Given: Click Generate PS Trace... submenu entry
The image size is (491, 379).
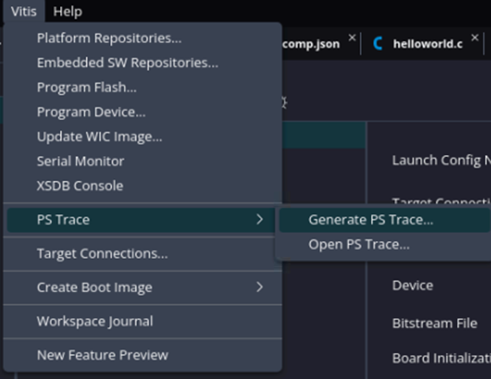Looking at the screenshot, I should click(385, 220).
